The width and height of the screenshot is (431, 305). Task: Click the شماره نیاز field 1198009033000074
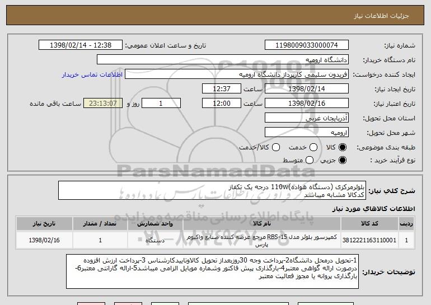tap(307, 45)
